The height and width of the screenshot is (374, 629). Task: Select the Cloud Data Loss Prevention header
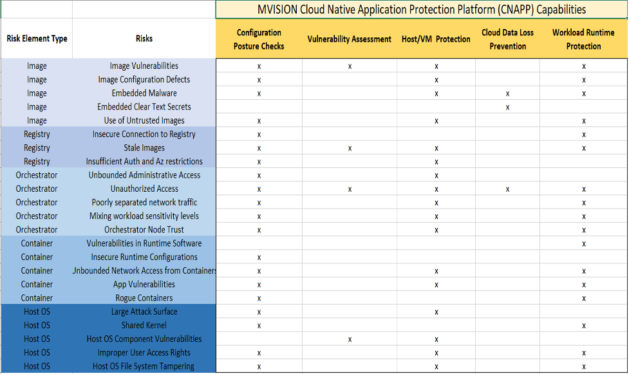click(507, 39)
